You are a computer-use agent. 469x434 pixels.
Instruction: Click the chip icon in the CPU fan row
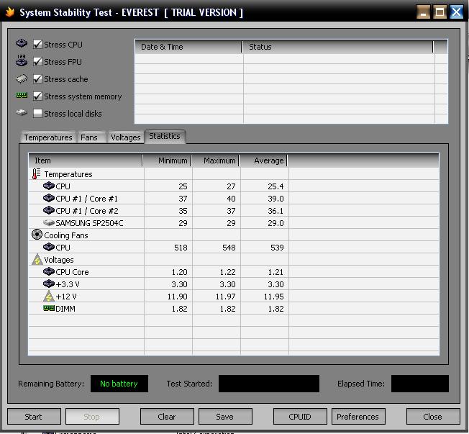coord(48,248)
